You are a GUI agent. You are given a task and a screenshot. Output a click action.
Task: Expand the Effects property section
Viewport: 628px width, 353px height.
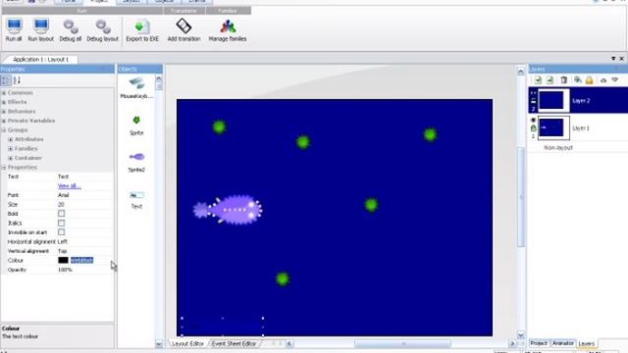(x=4, y=102)
